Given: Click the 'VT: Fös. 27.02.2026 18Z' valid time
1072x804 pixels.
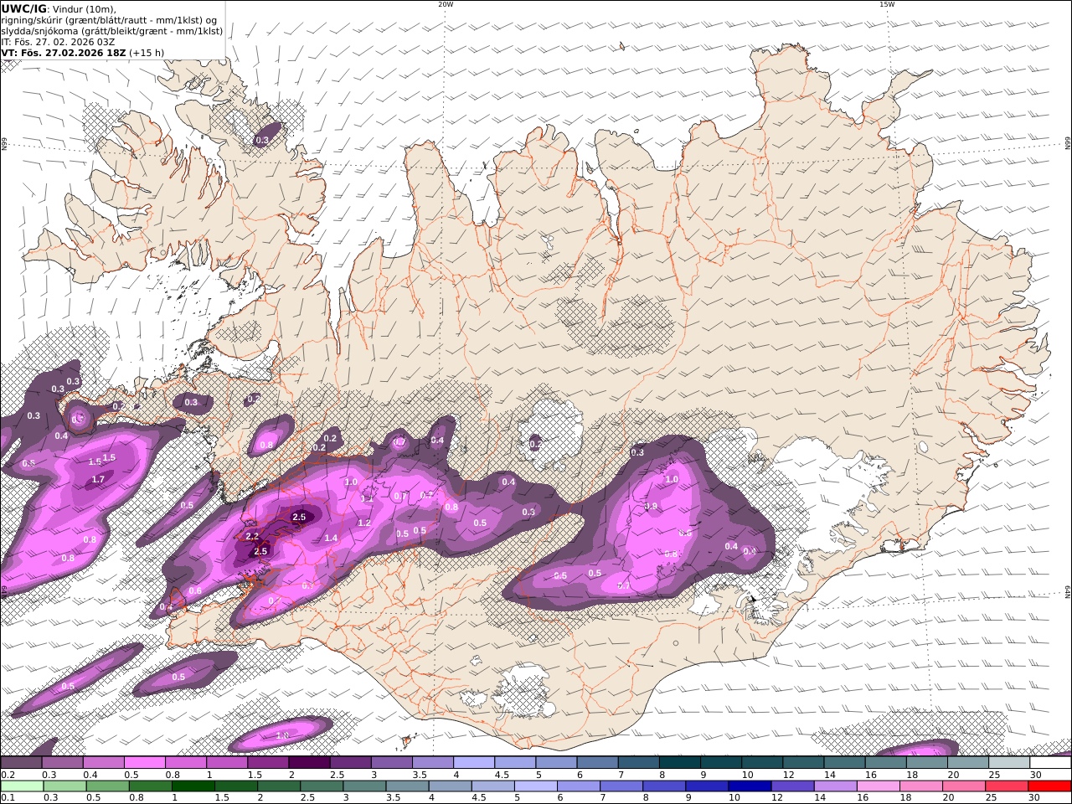Looking at the screenshot, I should (x=64, y=52).
